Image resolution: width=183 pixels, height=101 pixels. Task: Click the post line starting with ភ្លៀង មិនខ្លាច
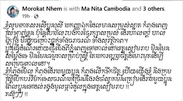[67, 41]
